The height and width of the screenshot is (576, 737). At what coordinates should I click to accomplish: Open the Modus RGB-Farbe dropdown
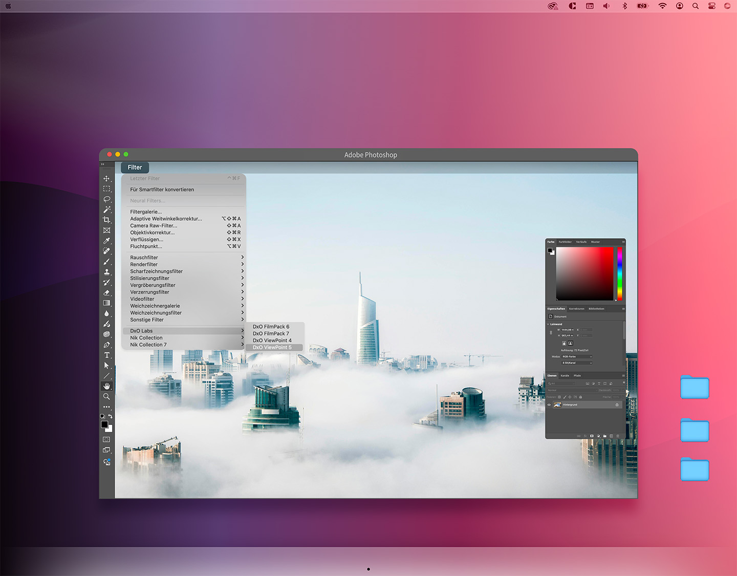[x=577, y=356]
